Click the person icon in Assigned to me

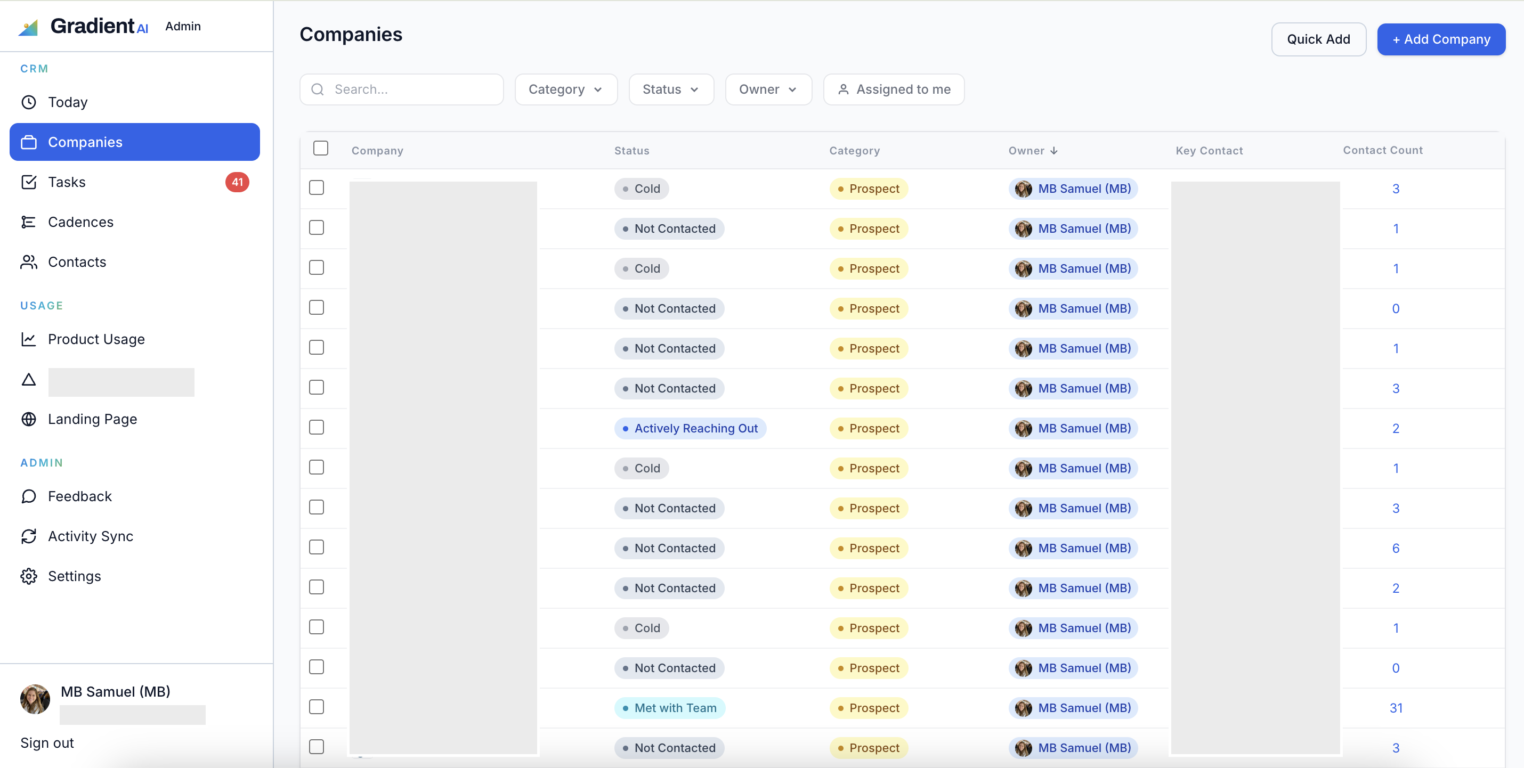843,89
